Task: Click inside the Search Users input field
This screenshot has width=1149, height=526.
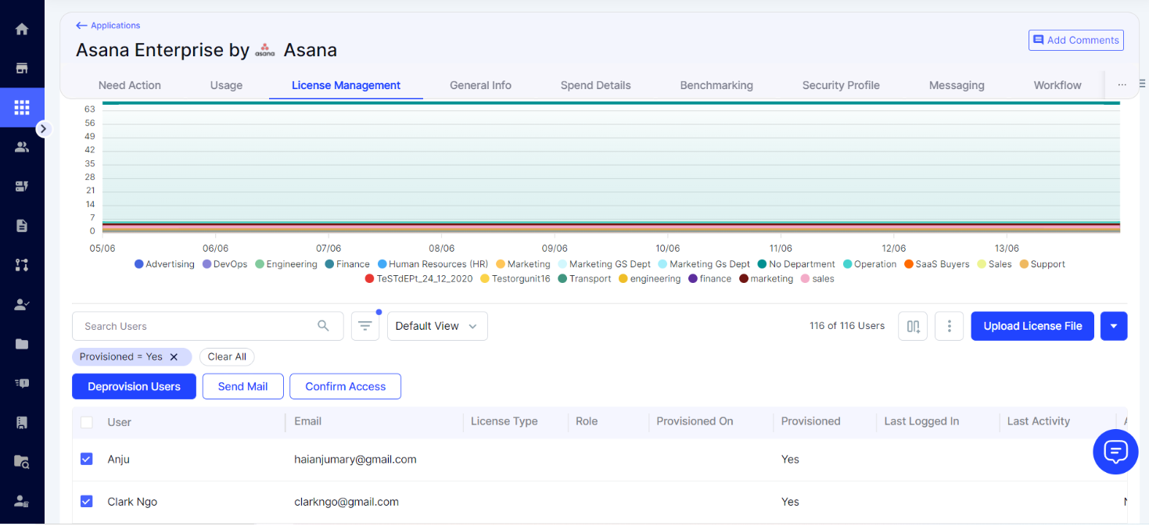Action: coord(196,326)
